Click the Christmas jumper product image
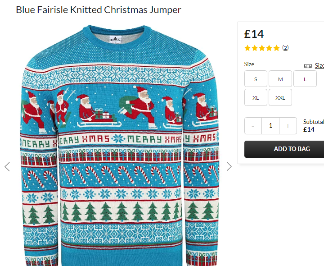Screen dimensions: 324x266 [119, 146]
